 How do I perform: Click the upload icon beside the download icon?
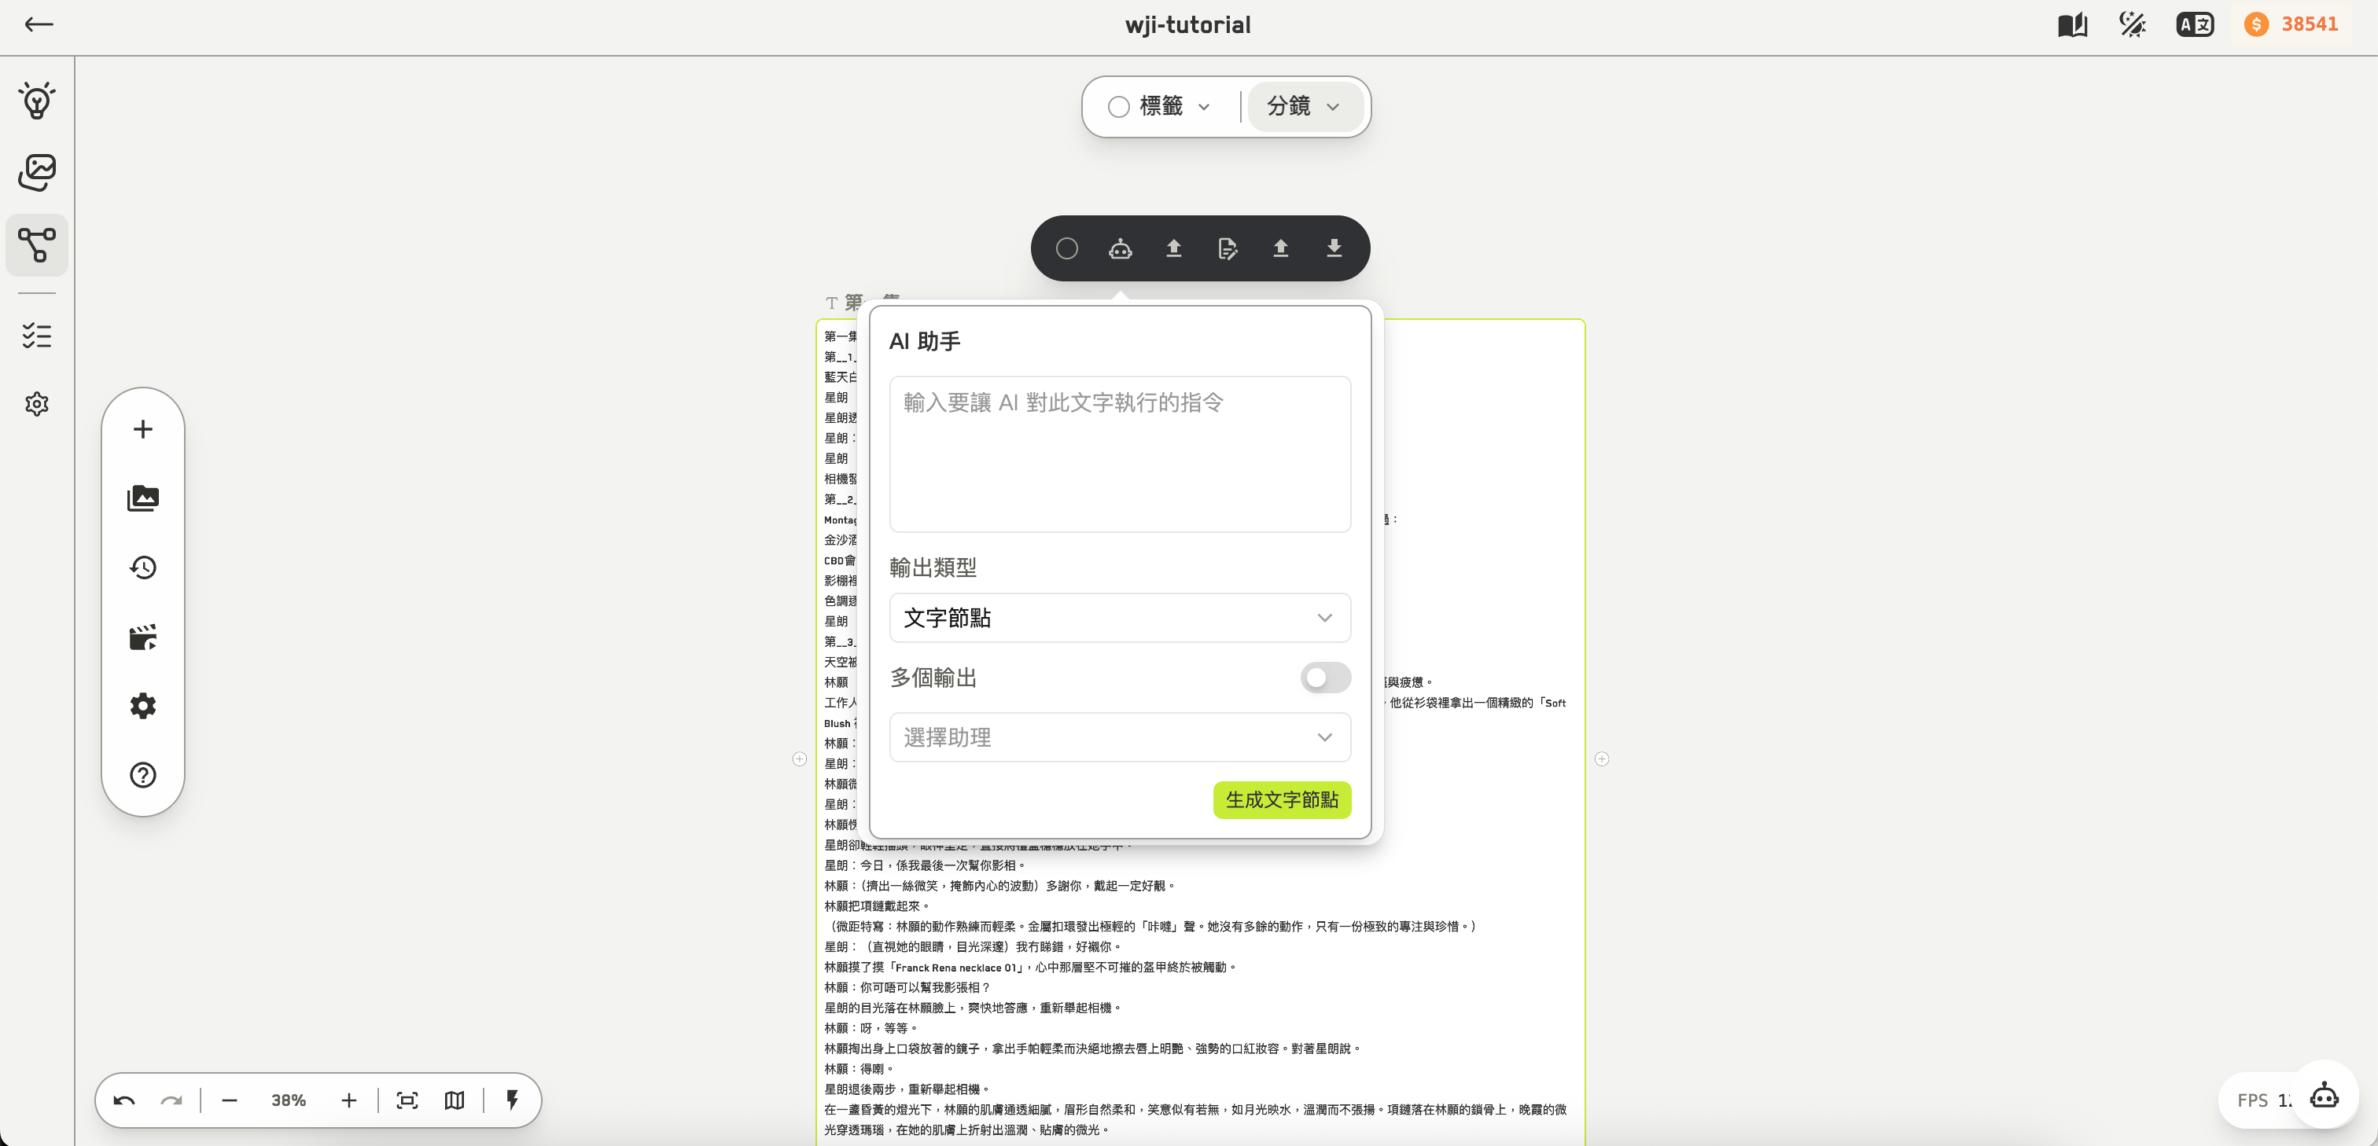point(1281,248)
